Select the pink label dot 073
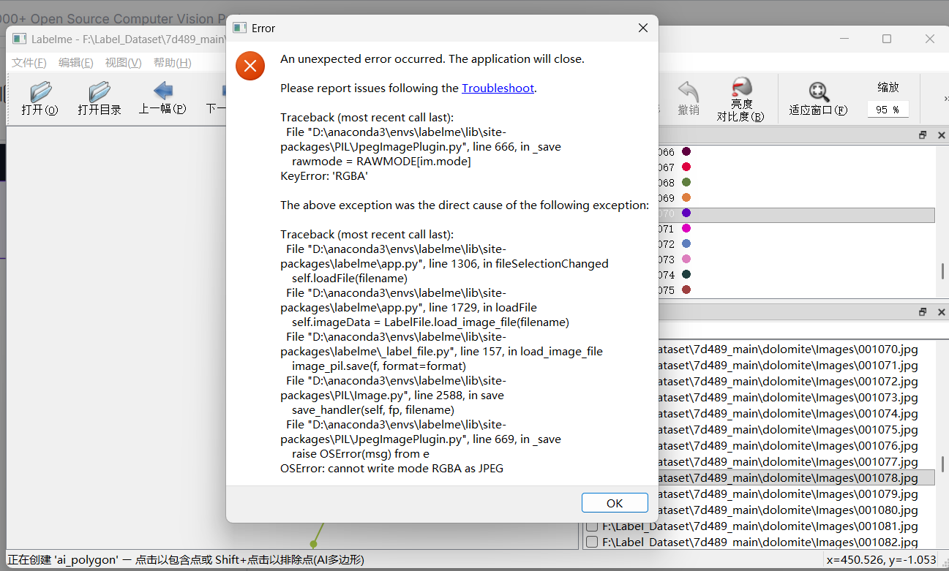This screenshot has height=571, width=949. coord(686,260)
